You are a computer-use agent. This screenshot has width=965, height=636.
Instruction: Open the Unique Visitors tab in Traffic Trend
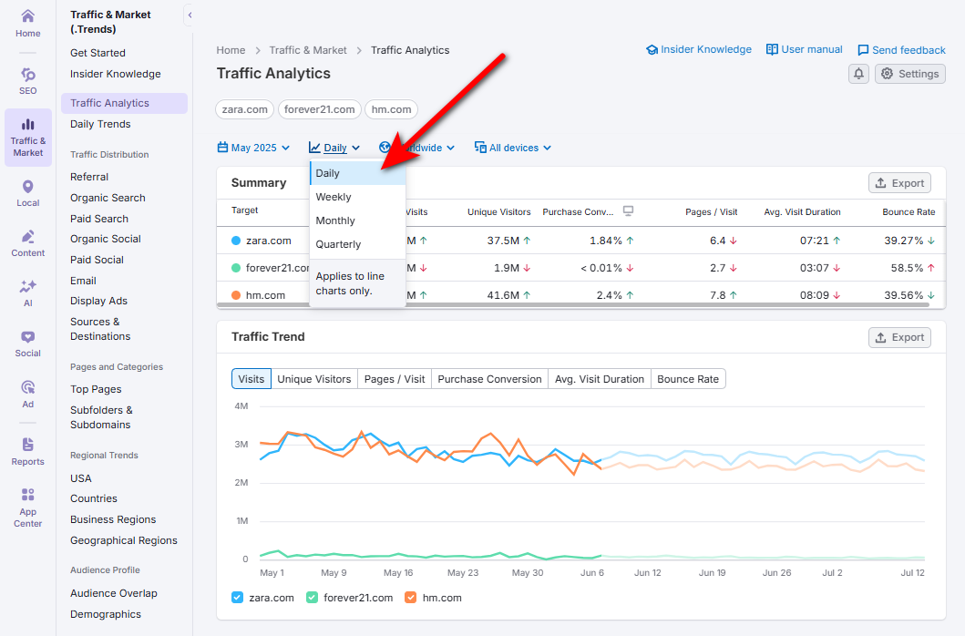tap(313, 378)
